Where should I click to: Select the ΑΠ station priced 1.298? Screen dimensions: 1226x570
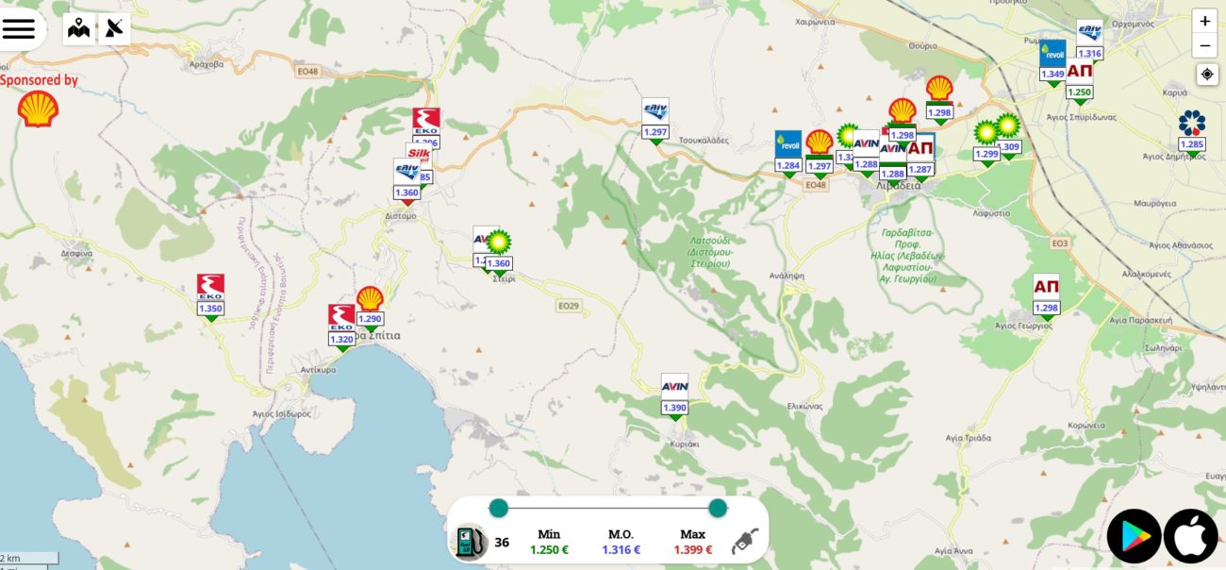pos(1046,295)
